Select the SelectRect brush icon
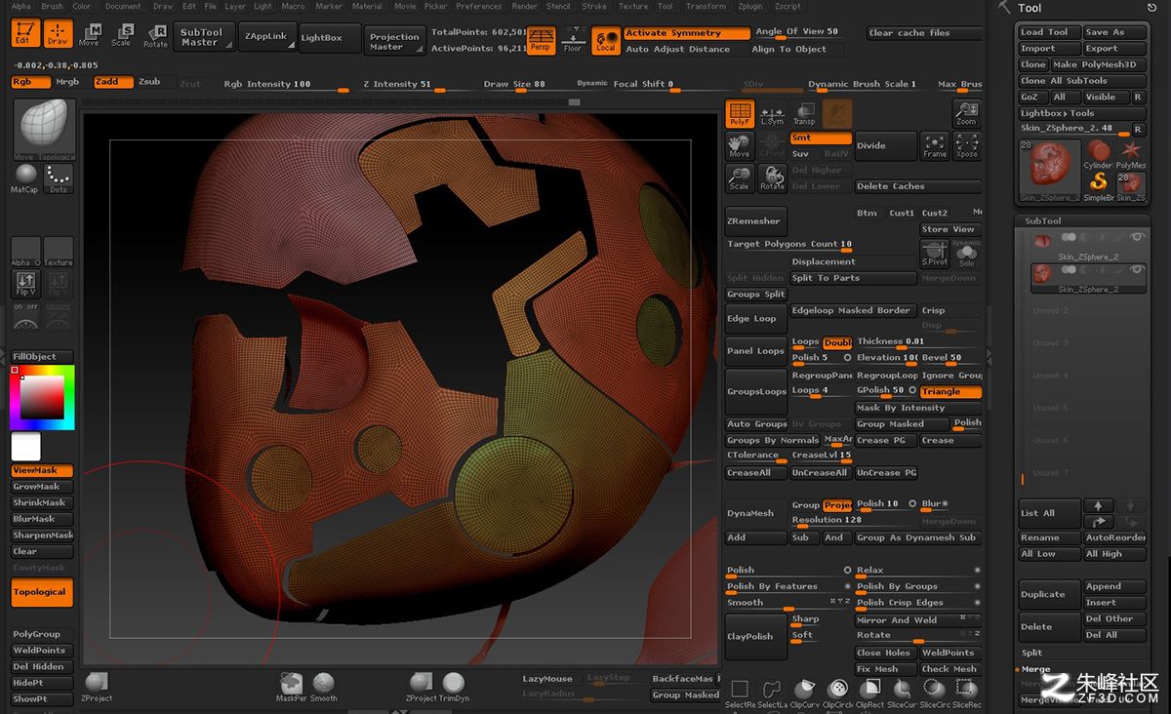This screenshot has width=1171, height=714. [739, 692]
